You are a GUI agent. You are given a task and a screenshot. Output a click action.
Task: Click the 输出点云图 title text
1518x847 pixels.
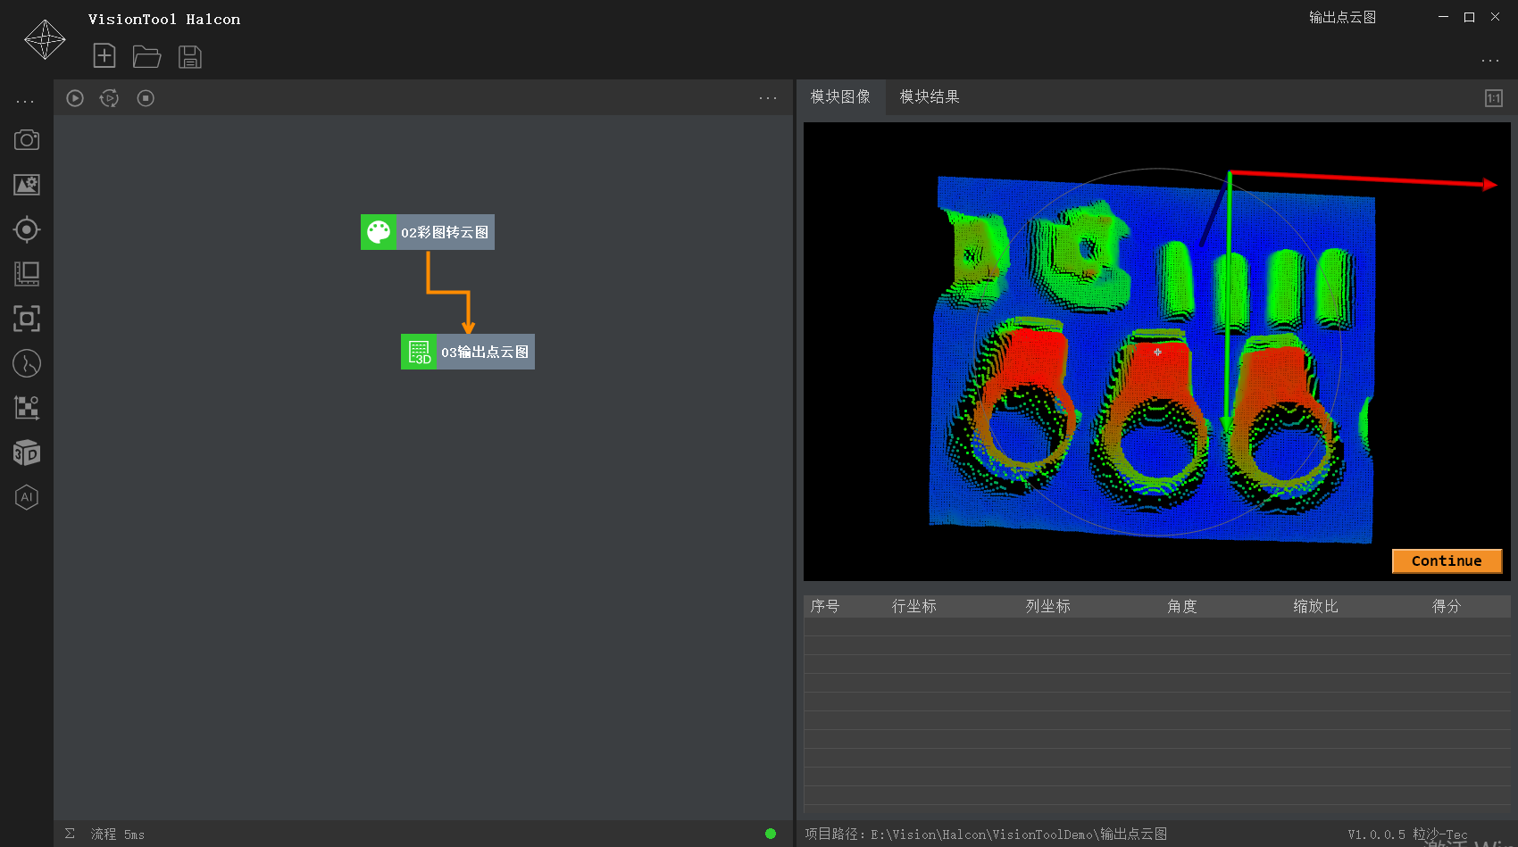pos(1342,17)
